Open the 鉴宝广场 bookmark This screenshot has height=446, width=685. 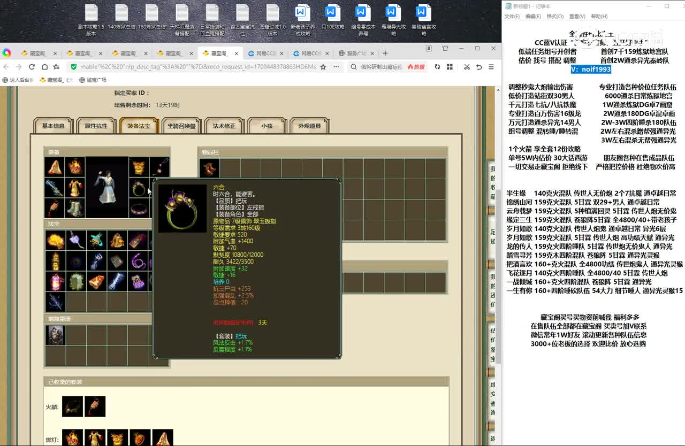click(x=93, y=80)
